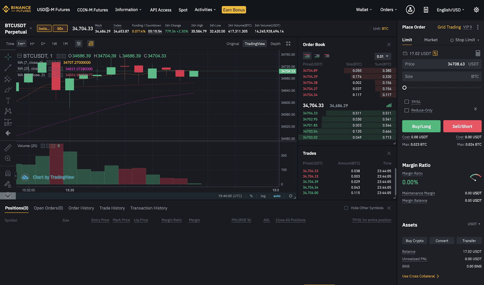Screen dimensions: 484x285
Task: Click the Price input field
Action: (442, 64)
